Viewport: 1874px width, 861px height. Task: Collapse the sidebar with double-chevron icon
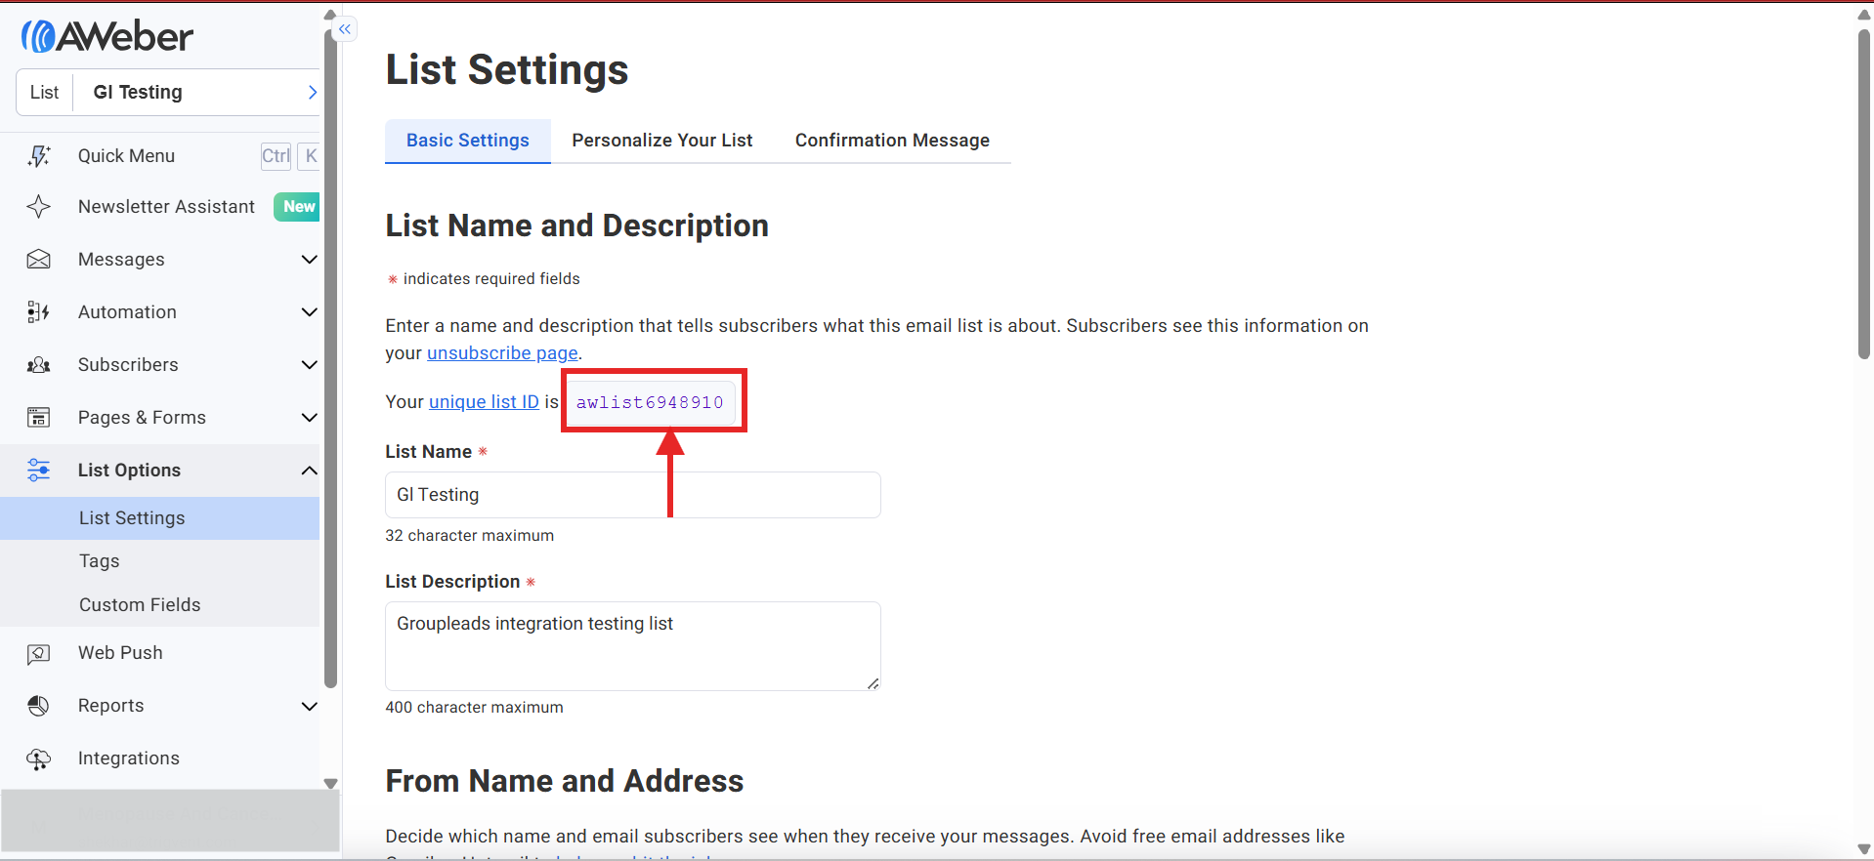pos(345,29)
